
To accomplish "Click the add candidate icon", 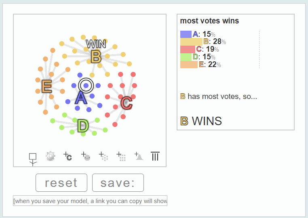I will click(x=68, y=156).
